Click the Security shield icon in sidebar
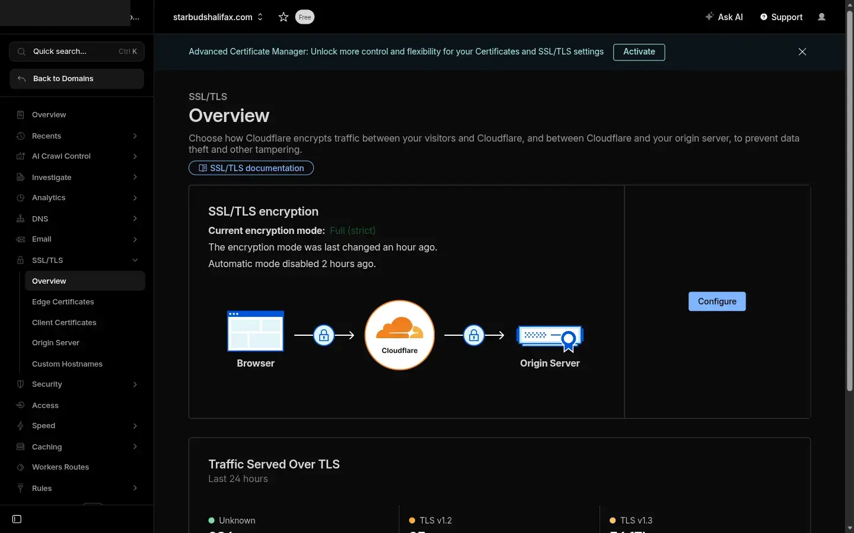Viewport: 854px width, 533px height. click(x=20, y=384)
